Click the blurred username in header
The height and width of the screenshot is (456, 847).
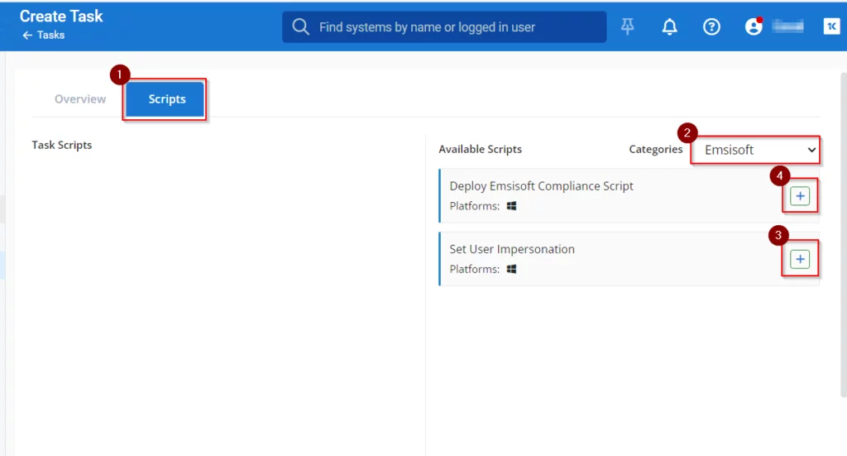point(787,27)
